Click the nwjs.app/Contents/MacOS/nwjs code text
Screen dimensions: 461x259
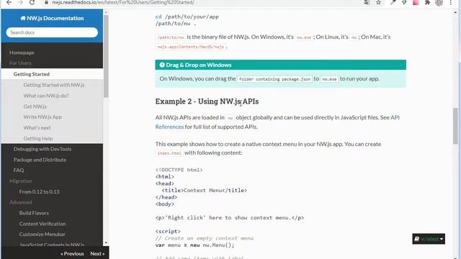point(191,47)
